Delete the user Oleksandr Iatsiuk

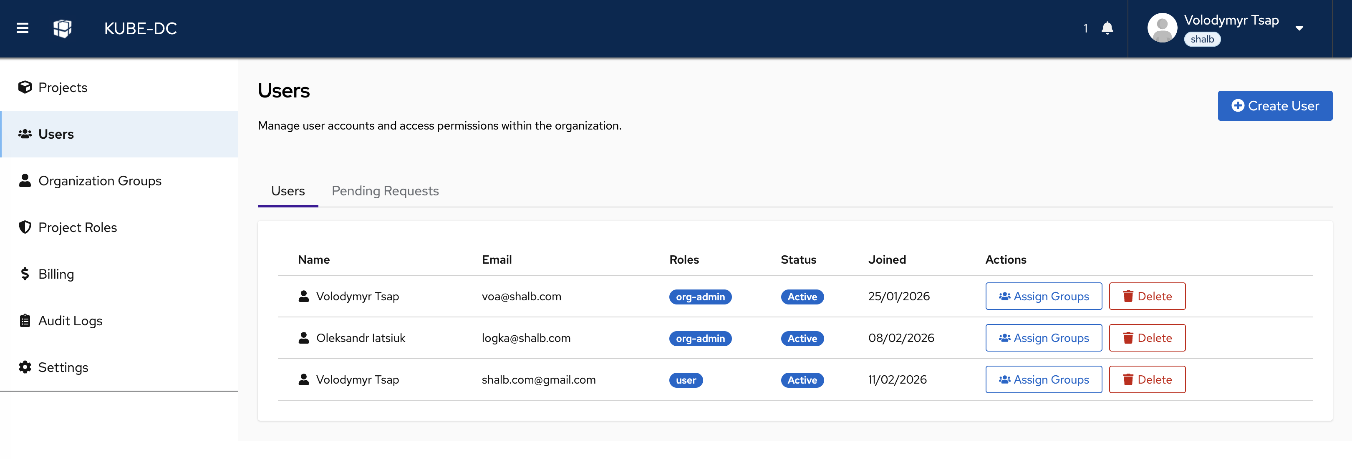pyautogui.click(x=1147, y=338)
